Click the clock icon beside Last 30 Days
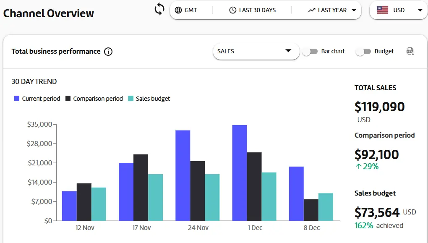Viewport: 428px width, 243px height. (x=232, y=10)
